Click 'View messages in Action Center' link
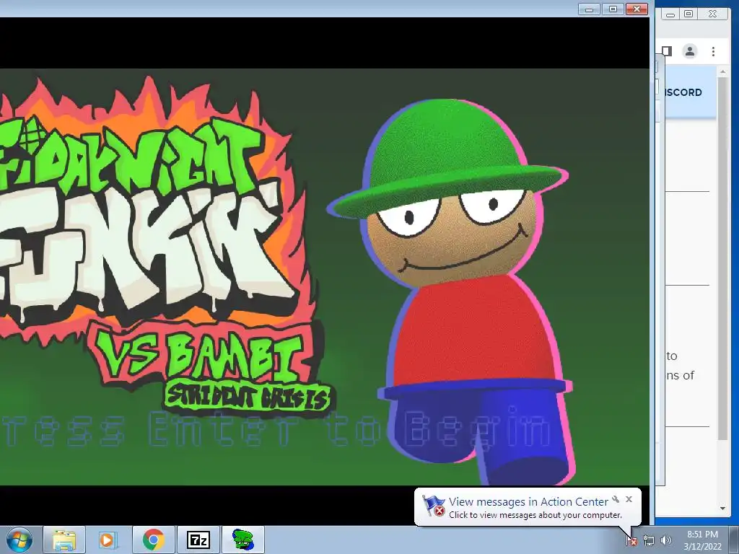739x554 pixels. tap(528, 502)
